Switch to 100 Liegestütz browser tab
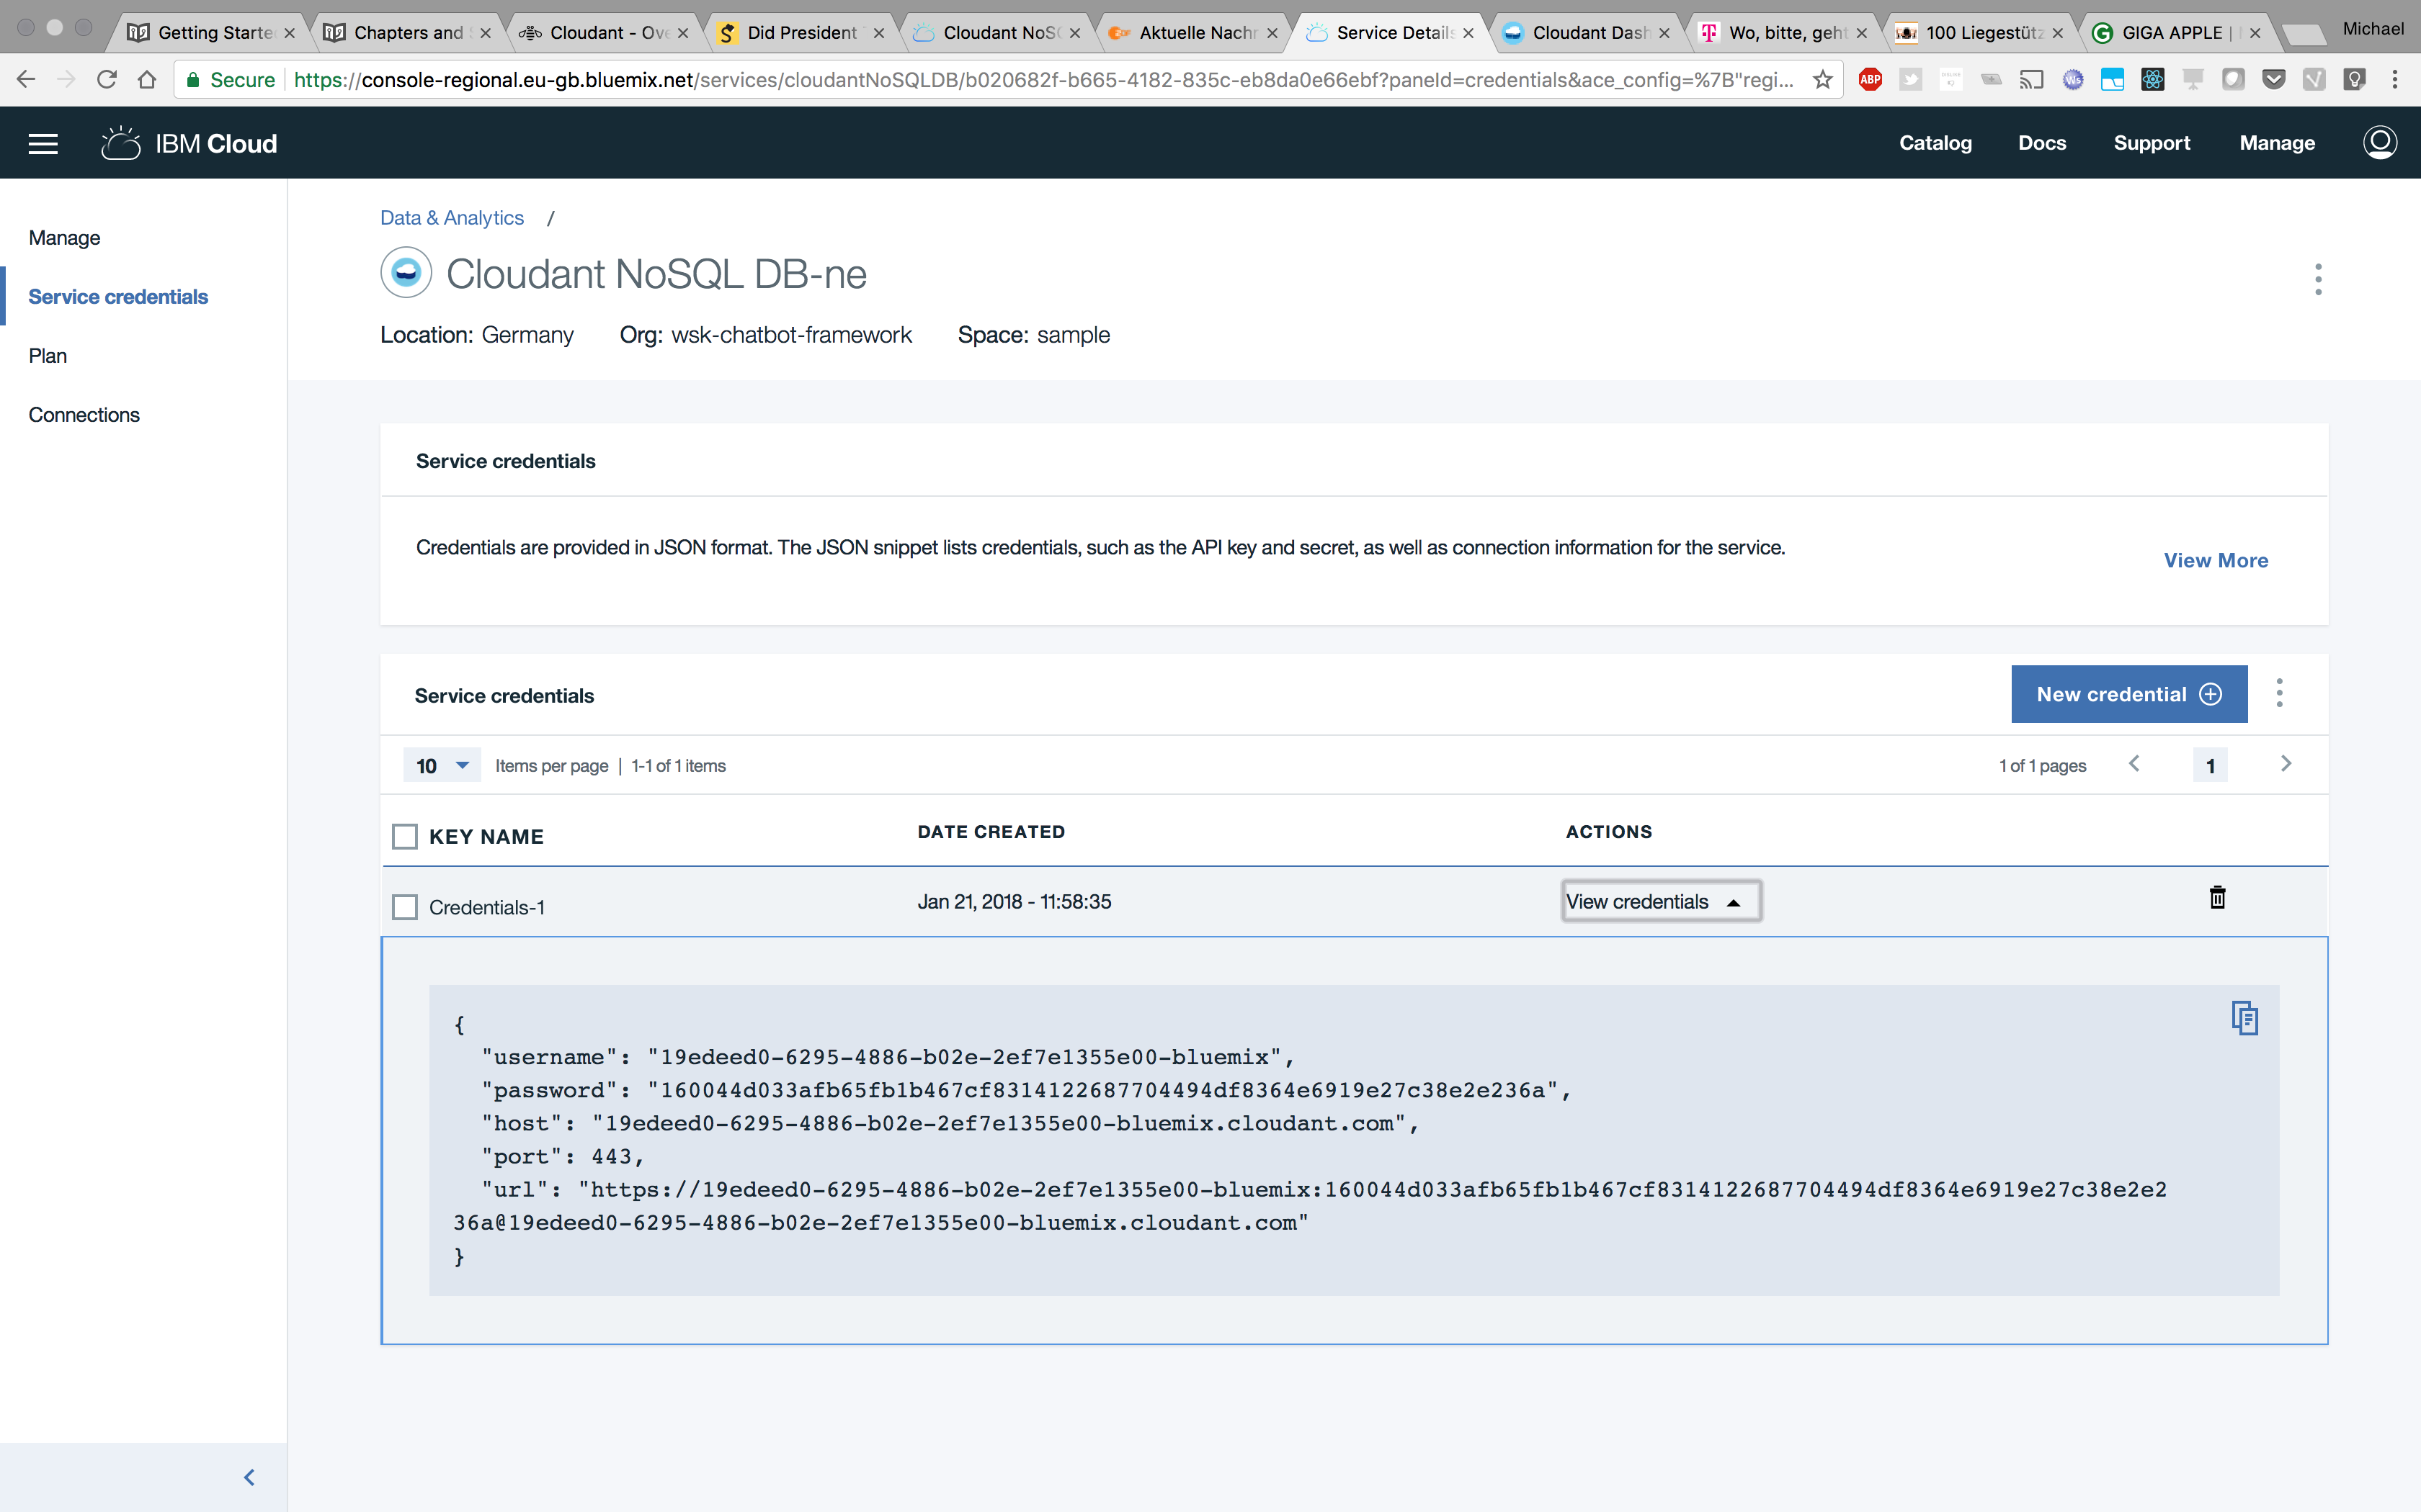2421x1512 pixels. coord(1980,33)
